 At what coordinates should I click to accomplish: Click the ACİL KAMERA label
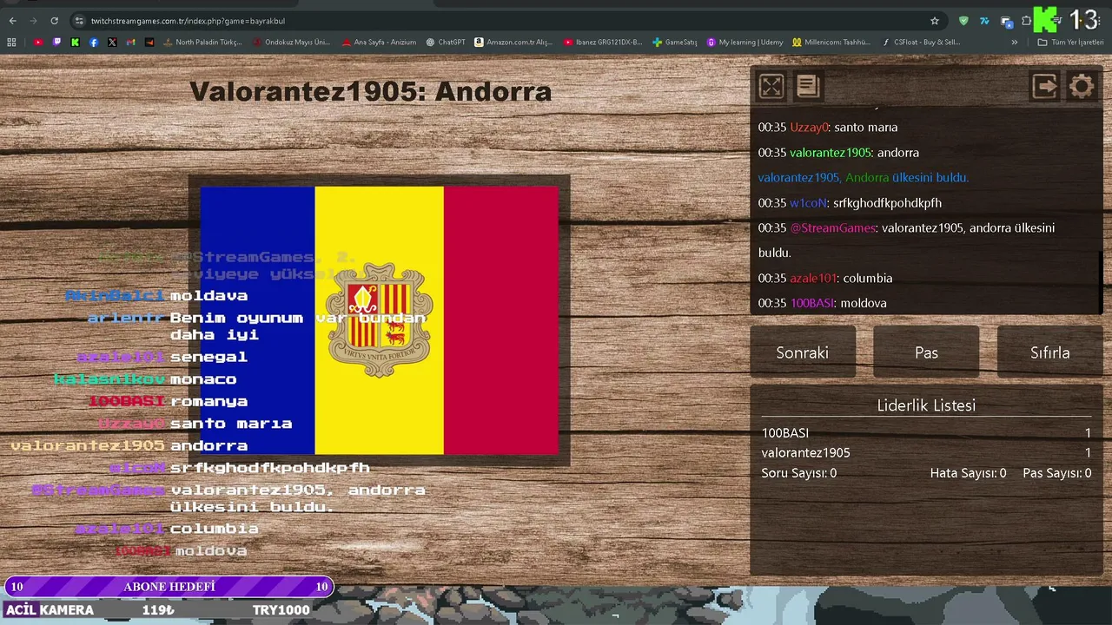[x=50, y=610]
